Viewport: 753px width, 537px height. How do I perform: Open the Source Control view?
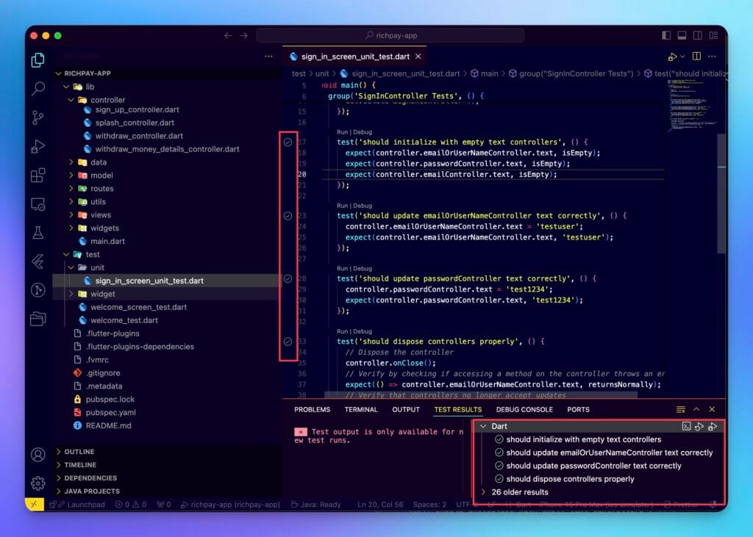pyautogui.click(x=38, y=117)
